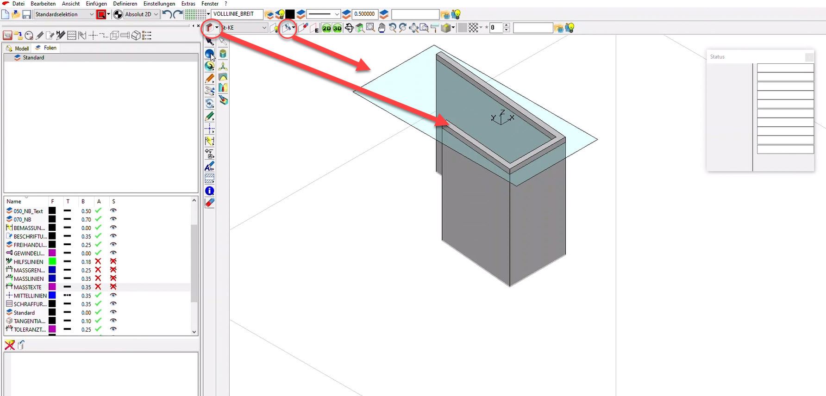This screenshot has height=396, width=826.
Task: Click the undo arrow icon
Action: click(x=167, y=14)
